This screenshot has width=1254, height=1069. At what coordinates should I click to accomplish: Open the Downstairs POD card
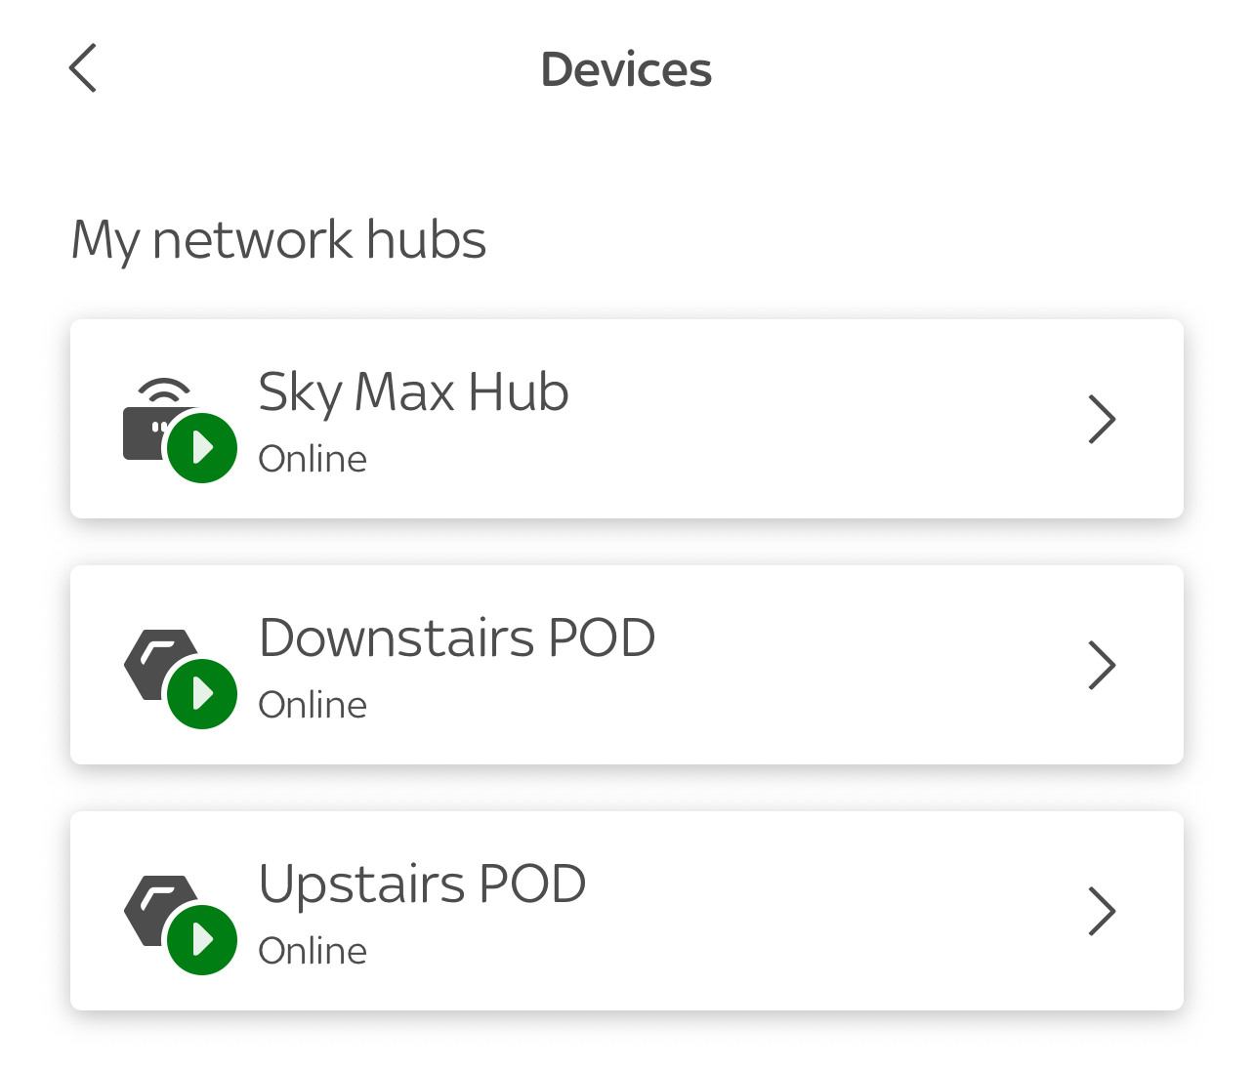(x=626, y=665)
